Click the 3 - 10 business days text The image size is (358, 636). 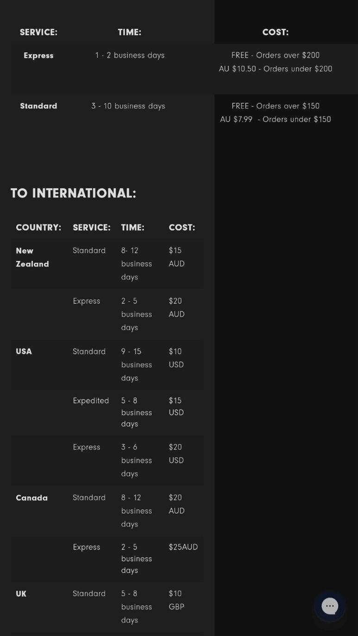pos(128,106)
